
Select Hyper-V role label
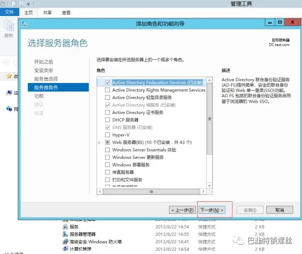coord(121,135)
